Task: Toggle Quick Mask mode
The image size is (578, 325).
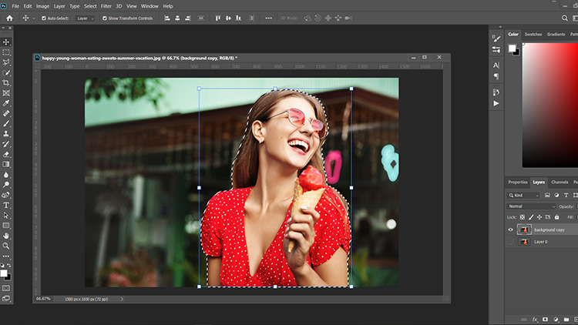Action: 6,288
